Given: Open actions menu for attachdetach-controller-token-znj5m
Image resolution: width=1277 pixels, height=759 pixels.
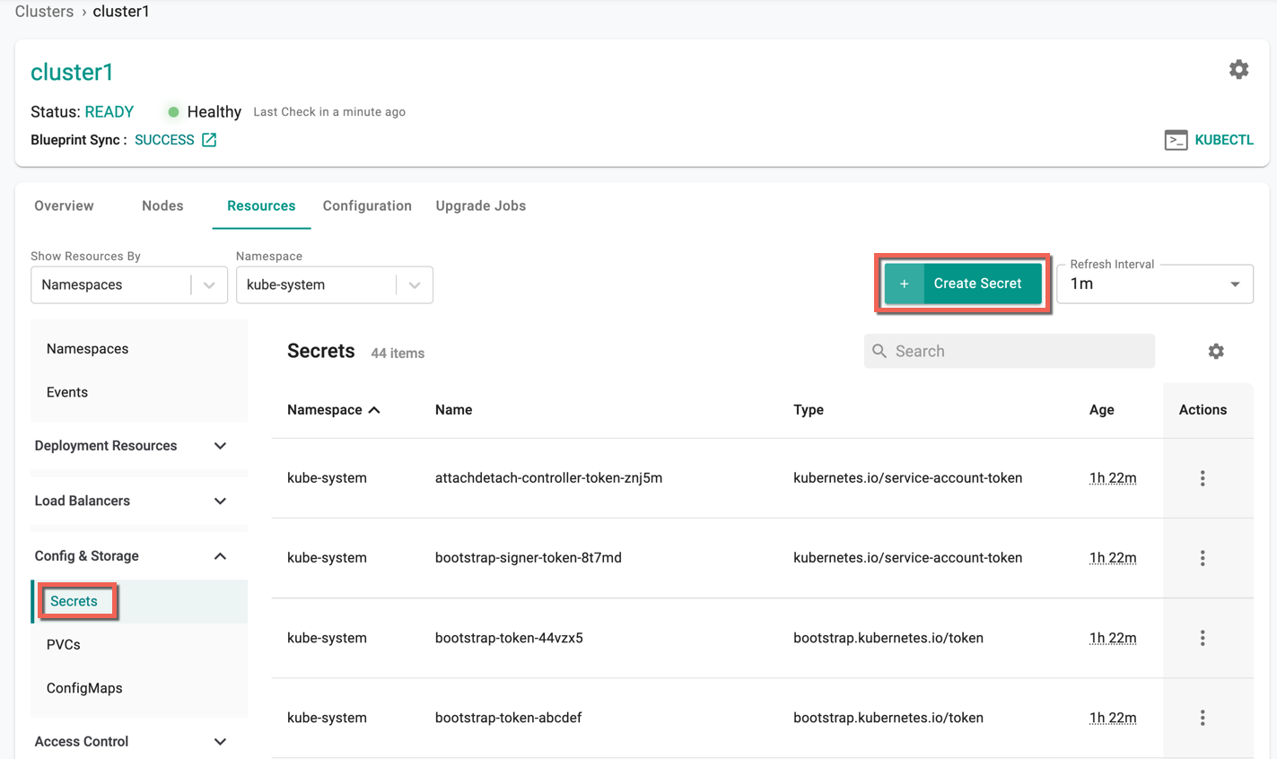Looking at the screenshot, I should click(1203, 478).
